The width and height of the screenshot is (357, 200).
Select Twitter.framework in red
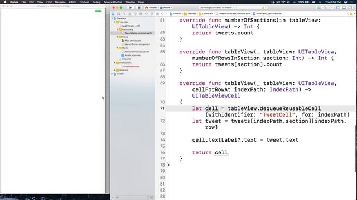[x=131, y=67]
